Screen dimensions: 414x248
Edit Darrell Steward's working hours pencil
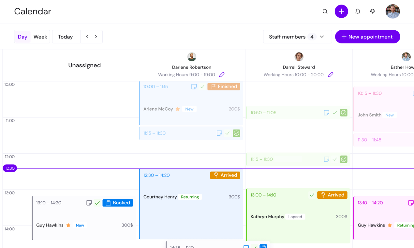point(331,75)
